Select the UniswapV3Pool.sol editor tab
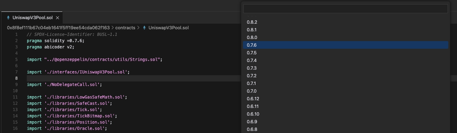457x133 pixels. coord(32,17)
